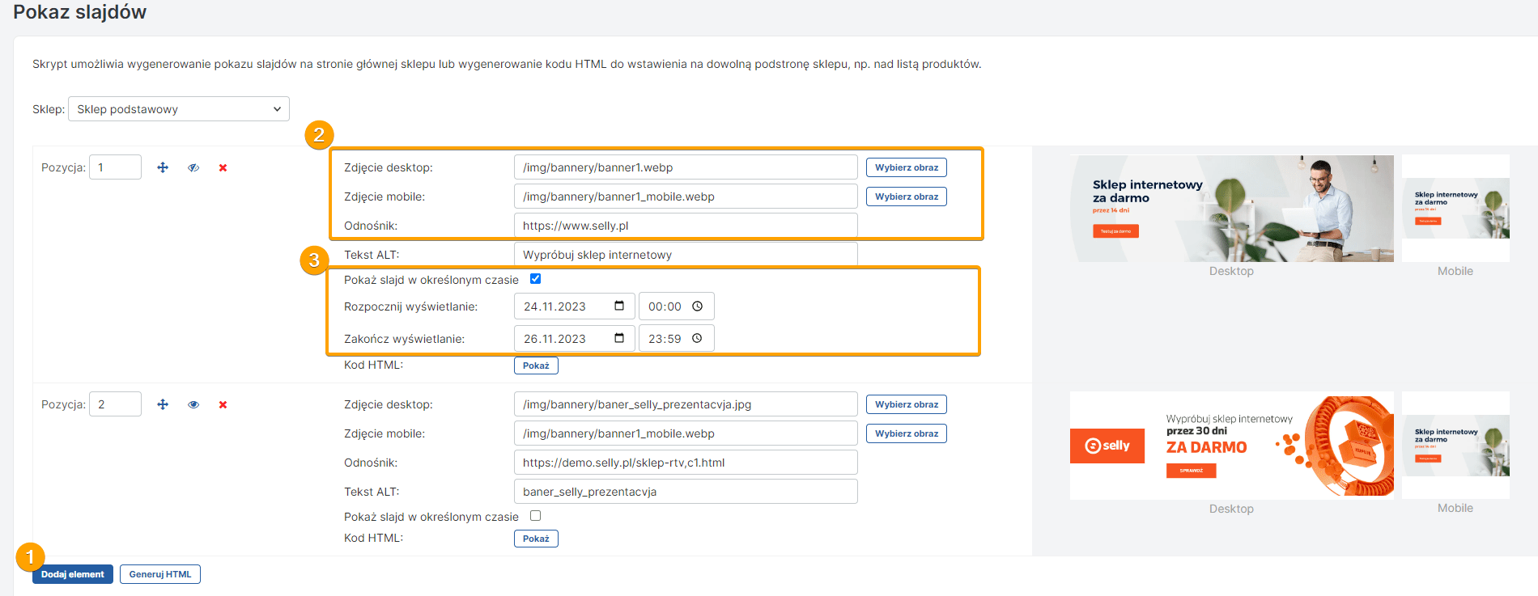Show HTML code for slide 1
Viewport: 1538px width, 596px height.
[x=536, y=366]
